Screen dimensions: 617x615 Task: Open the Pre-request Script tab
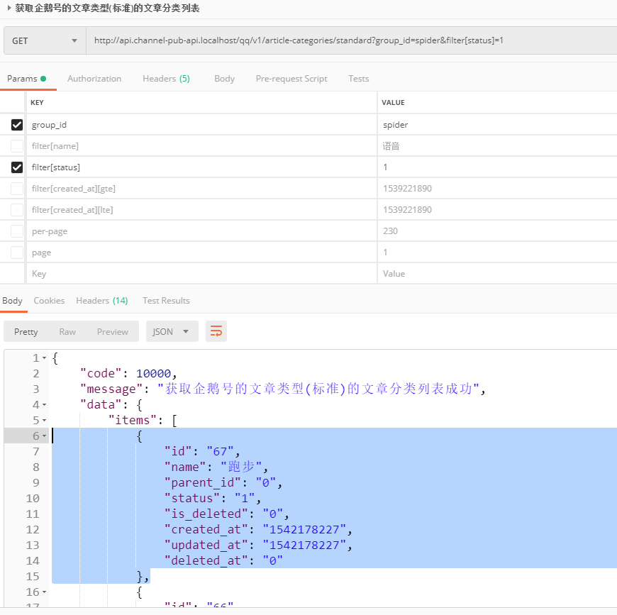click(291, 79)
